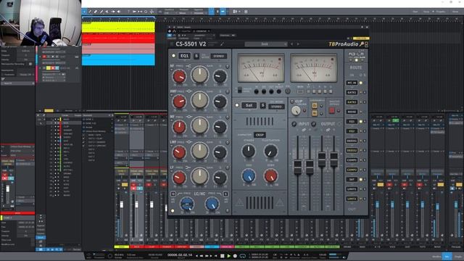Click the EQ2 routing module
464x261 pixels.
coord(352,131)
